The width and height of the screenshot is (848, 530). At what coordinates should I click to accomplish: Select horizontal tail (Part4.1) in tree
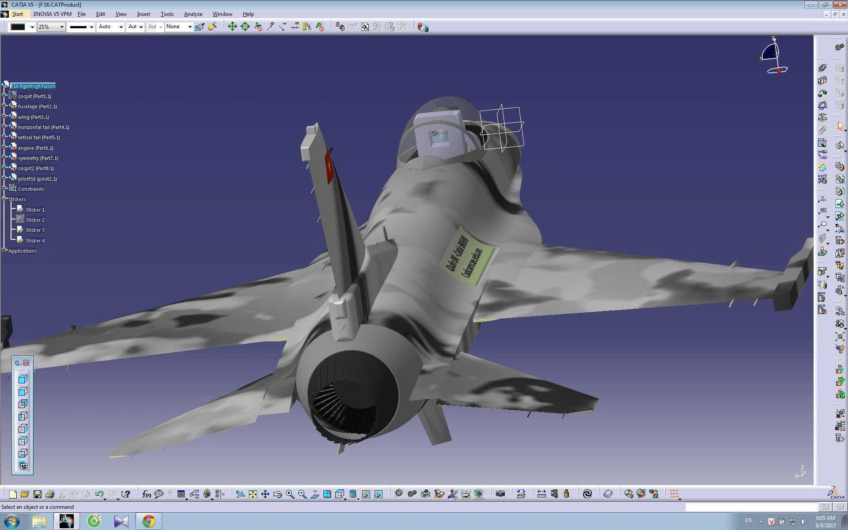[43, 127]
